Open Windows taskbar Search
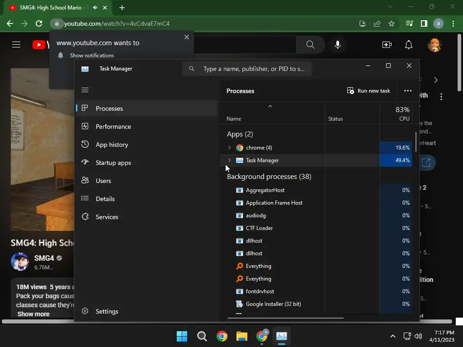 click(x=202, y=336)
